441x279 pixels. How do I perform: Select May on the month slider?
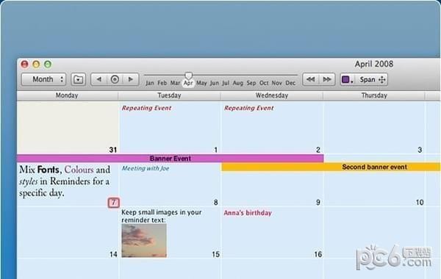(201, 83)
